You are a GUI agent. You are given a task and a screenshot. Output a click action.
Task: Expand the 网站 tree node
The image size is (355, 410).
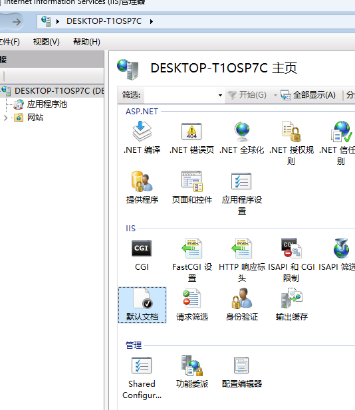5,118
